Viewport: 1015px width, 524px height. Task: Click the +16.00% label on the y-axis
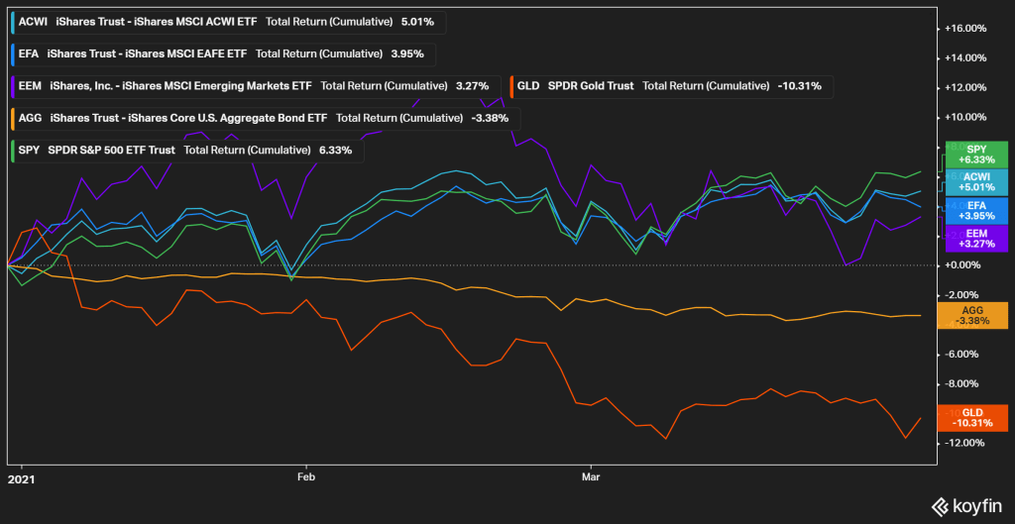tap(966, 28)
